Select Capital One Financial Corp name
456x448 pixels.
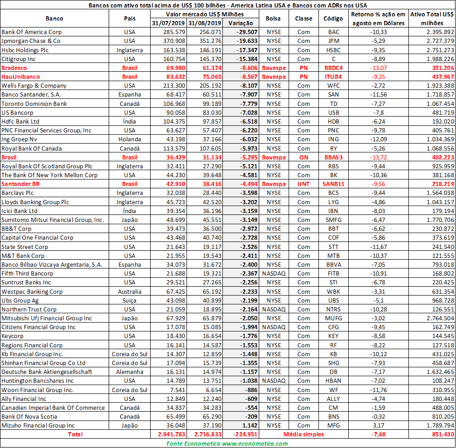tap(37, 237)
